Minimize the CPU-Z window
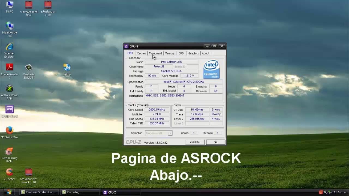 [x=207, y=46]
